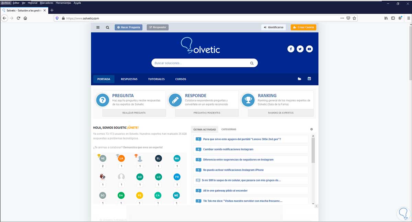This screenshot has width=412, height=222.
Task: Click the magnifier icon next to hamburger menu
Action: pos(107,27)
